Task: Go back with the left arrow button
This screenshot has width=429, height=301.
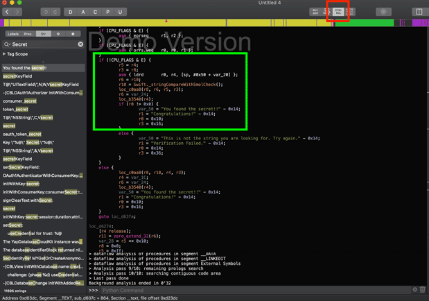Action: click(x=7, y=12)
